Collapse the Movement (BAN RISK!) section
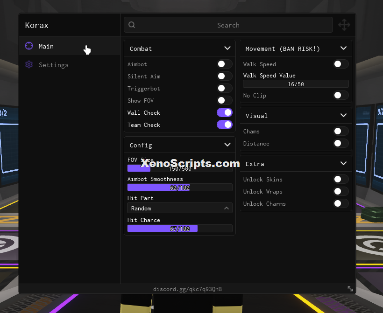383x327 pixels. 343,49
